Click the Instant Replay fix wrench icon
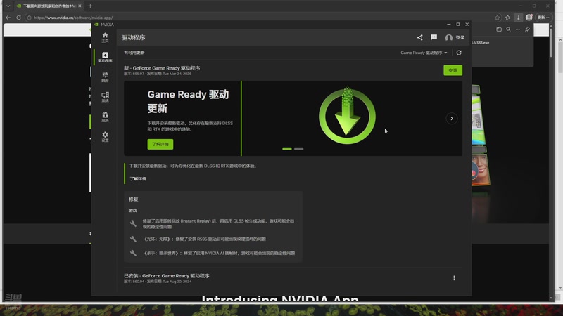The image size is (563, 316). pos(133,223)
